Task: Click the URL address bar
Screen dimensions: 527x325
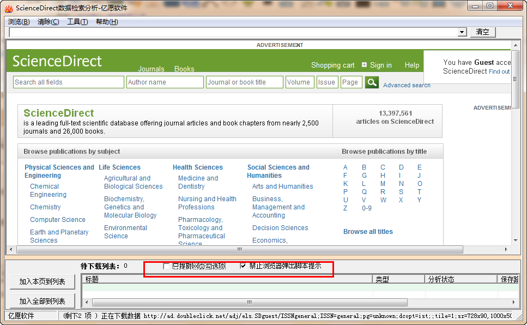Action: 234,32
